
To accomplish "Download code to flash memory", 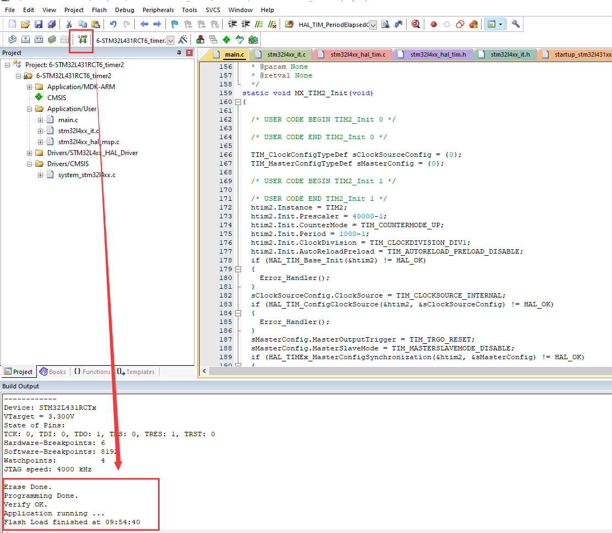I will [x=81, y=39].
